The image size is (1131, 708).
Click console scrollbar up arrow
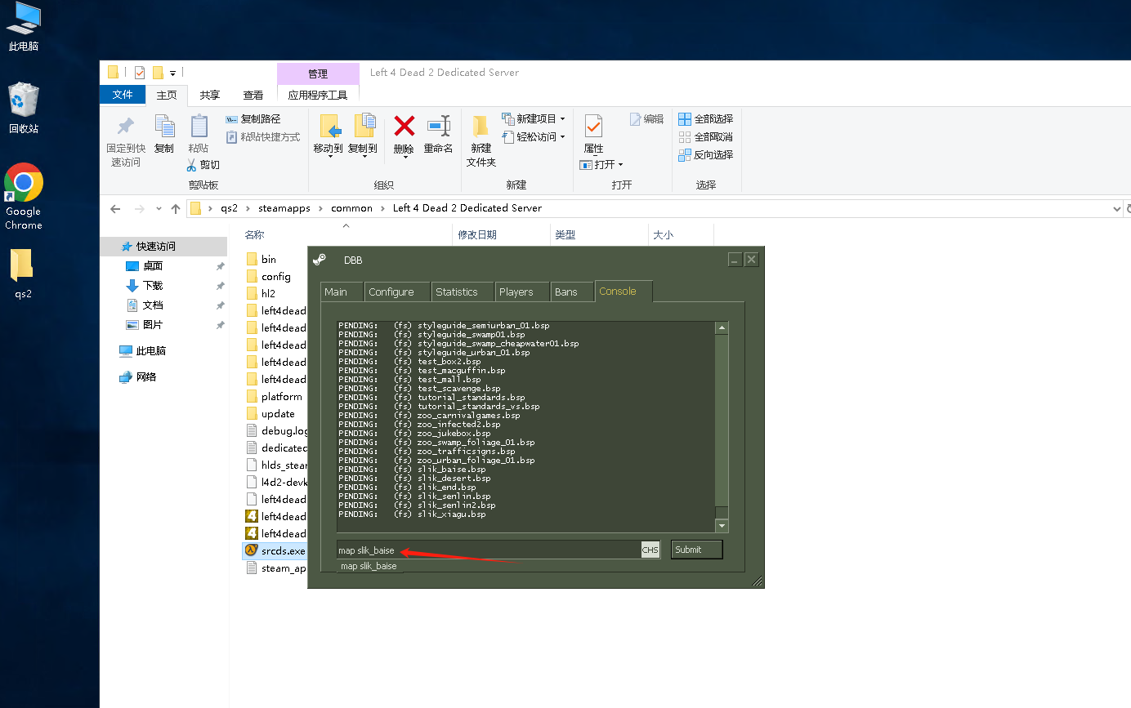pyautogui.click(x=722, y=327)
